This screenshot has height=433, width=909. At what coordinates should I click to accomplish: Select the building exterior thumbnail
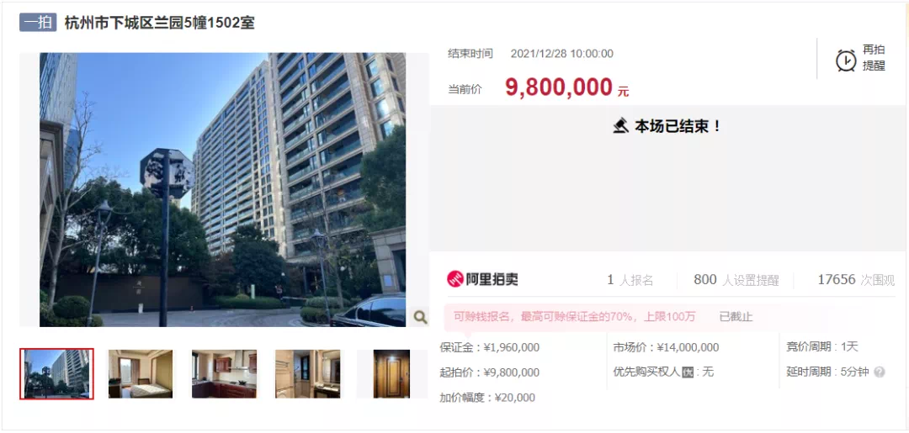click(56, 374)
